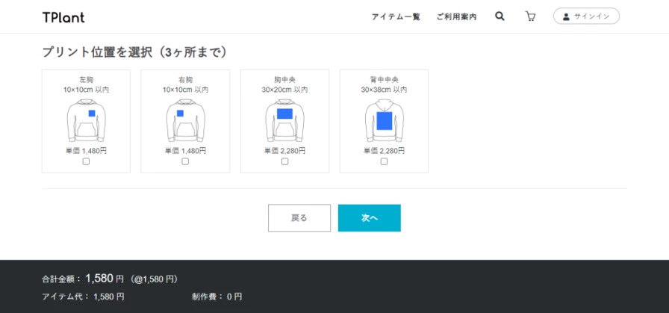The image size is (669, 313).
Task: Open the アイテム一覧 menu item
Action: tap(396, 16)
